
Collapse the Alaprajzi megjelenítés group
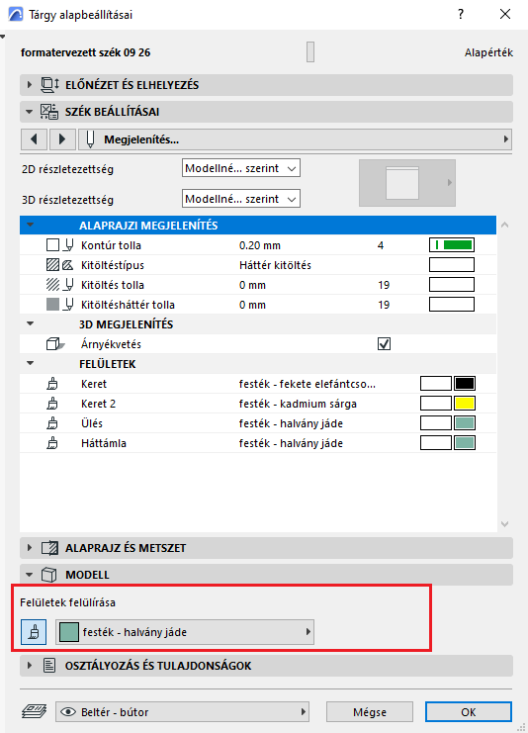[31, 225]
